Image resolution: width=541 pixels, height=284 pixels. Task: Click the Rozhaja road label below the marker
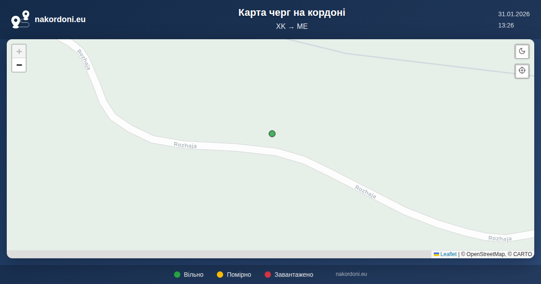click(185, 145)
